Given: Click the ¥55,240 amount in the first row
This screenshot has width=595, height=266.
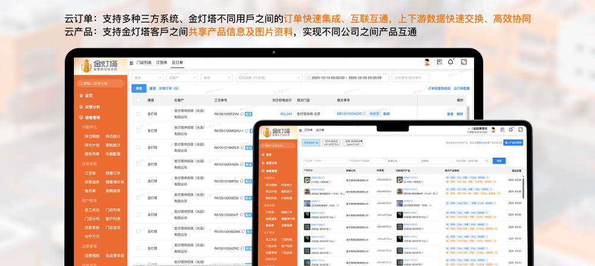Looking at the screenshot, I should point(286,114).
